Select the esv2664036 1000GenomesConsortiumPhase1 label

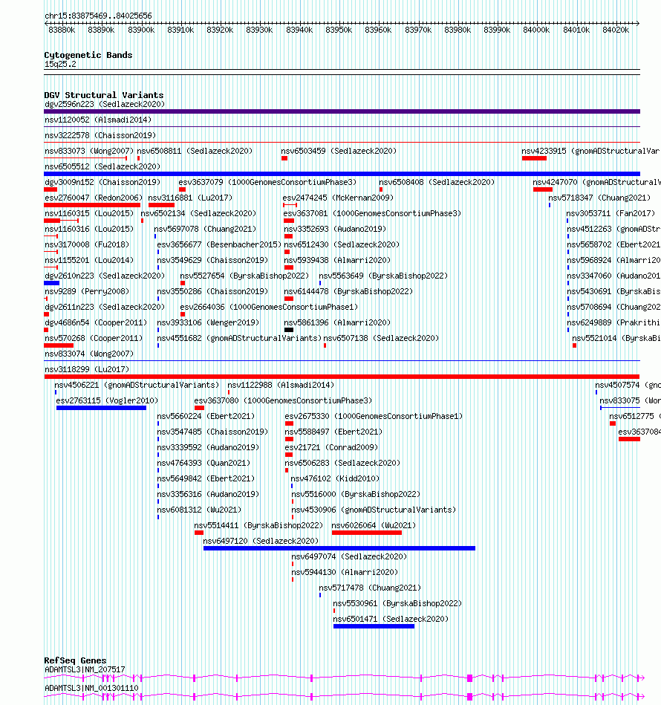point(269,307)
